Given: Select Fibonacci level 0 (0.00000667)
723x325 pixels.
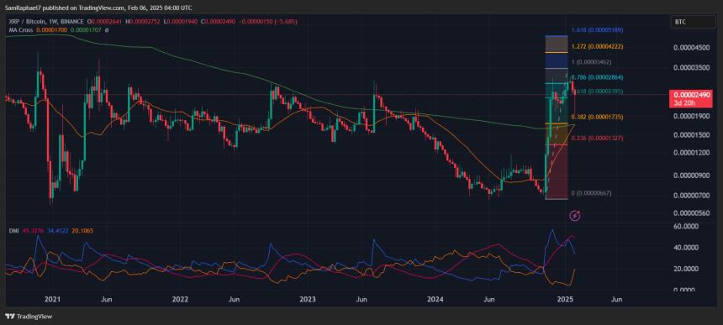Looking at the screenshot, I should click(x=592, y=193).
